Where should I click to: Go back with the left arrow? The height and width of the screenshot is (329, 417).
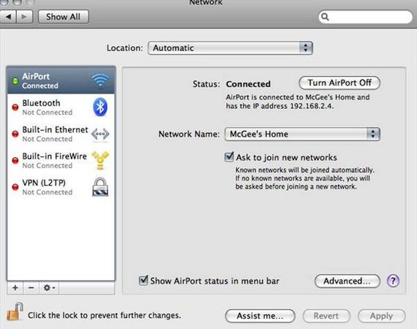tap(8, 17)
